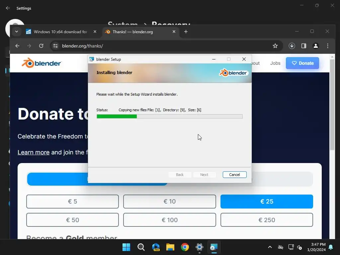340x255 pixels.
Task: Click the installer icon in the blender Setup title bar
Action: (92, 59)
